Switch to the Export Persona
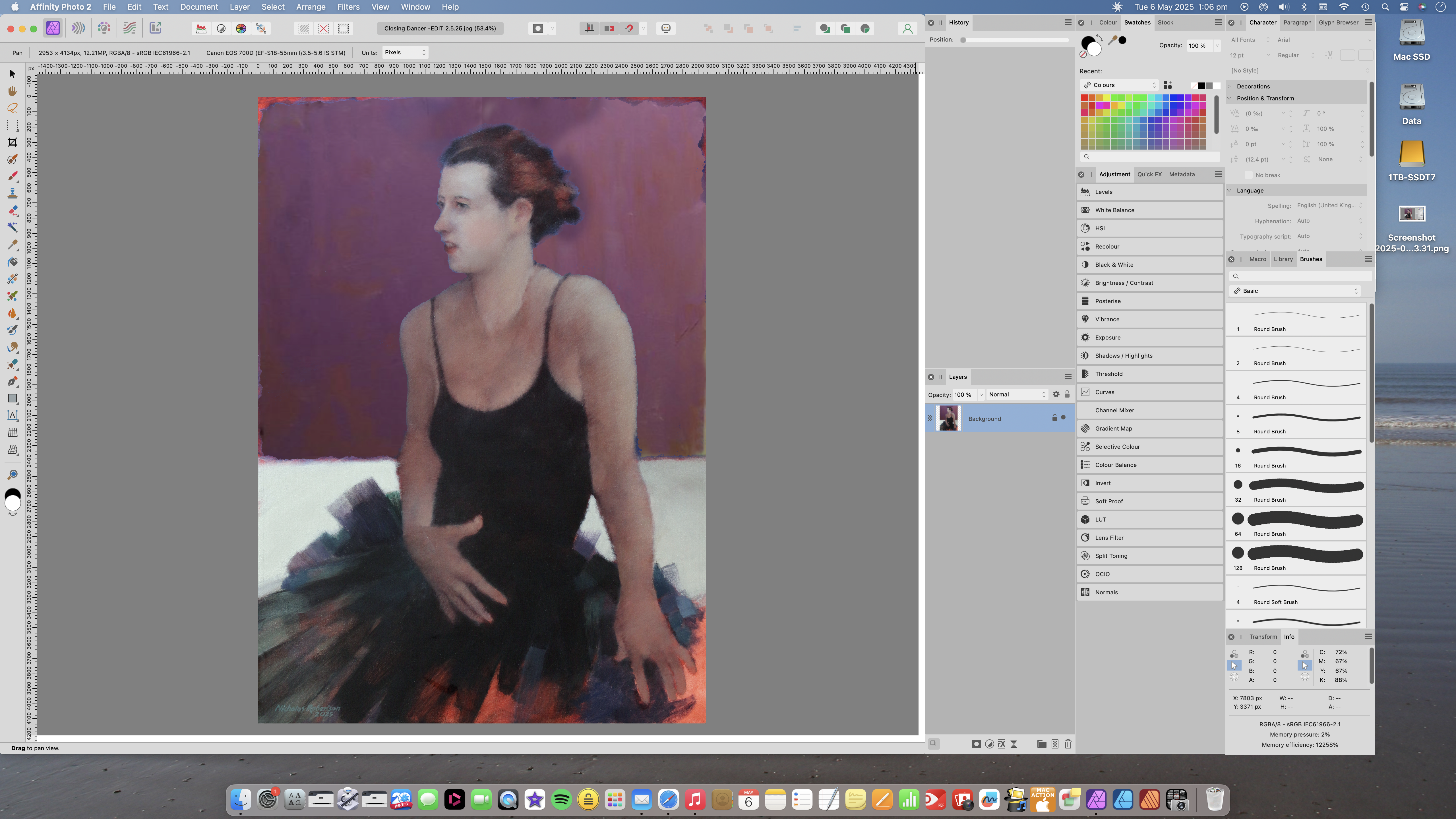 click(x=156, y=28)
